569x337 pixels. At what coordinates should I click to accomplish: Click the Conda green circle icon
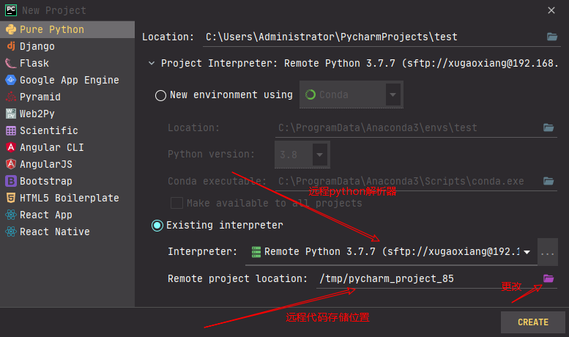(x=310, y=95)
